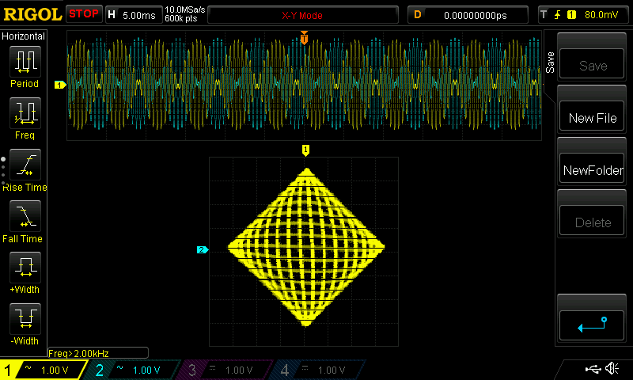The height and width of the screenshot is (380, 633).
Task: Choose the Rise Time measurement icon
Action: tap(25, 165)
